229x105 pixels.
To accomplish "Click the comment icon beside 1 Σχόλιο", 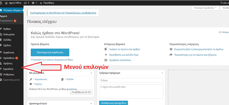I will pyautogui.click(x=31, y=84).
